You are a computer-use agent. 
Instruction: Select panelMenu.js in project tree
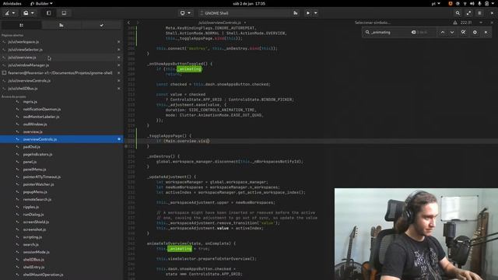click(34, 170)
